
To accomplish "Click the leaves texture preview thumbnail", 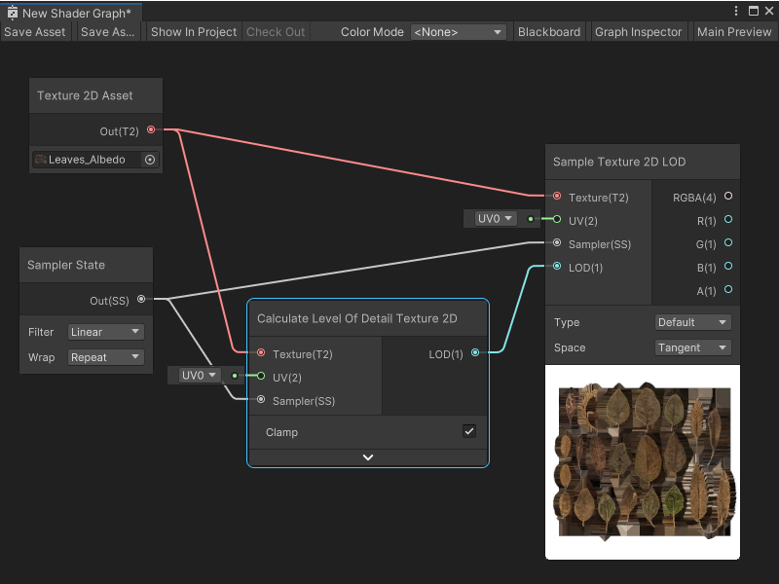I will [x=643, y=461].
